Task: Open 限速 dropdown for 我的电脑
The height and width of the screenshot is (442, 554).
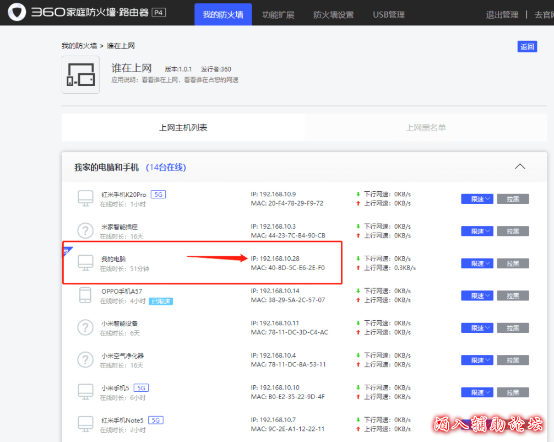Action: tap(477, 263)
